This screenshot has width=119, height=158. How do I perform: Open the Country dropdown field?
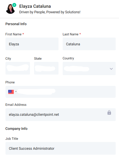[89, 69]
